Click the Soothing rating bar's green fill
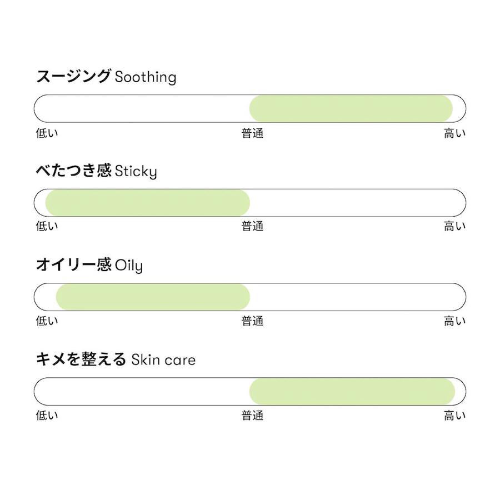This screenshot has width=500, height=500. pos(351,108)
